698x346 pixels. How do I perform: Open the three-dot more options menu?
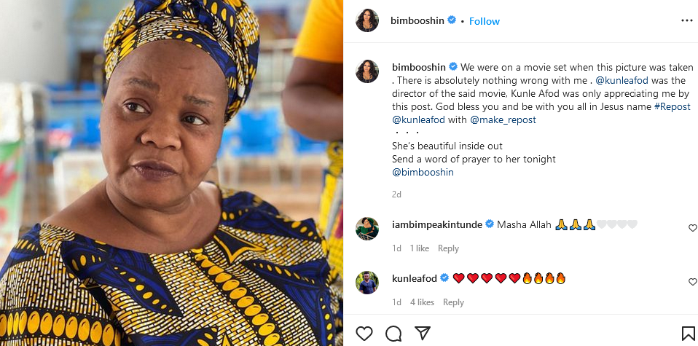pyautogui.click(x=687, y=21)
